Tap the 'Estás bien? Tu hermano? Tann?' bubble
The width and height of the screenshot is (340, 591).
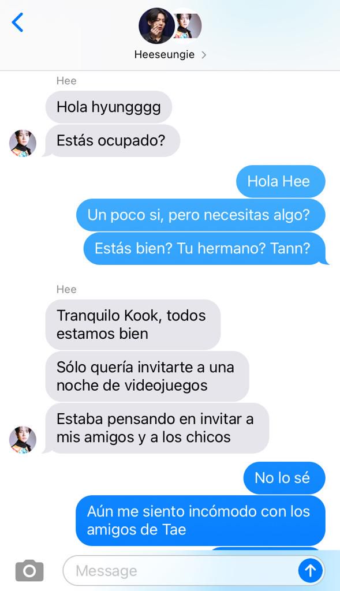click(x=206, y=248)
